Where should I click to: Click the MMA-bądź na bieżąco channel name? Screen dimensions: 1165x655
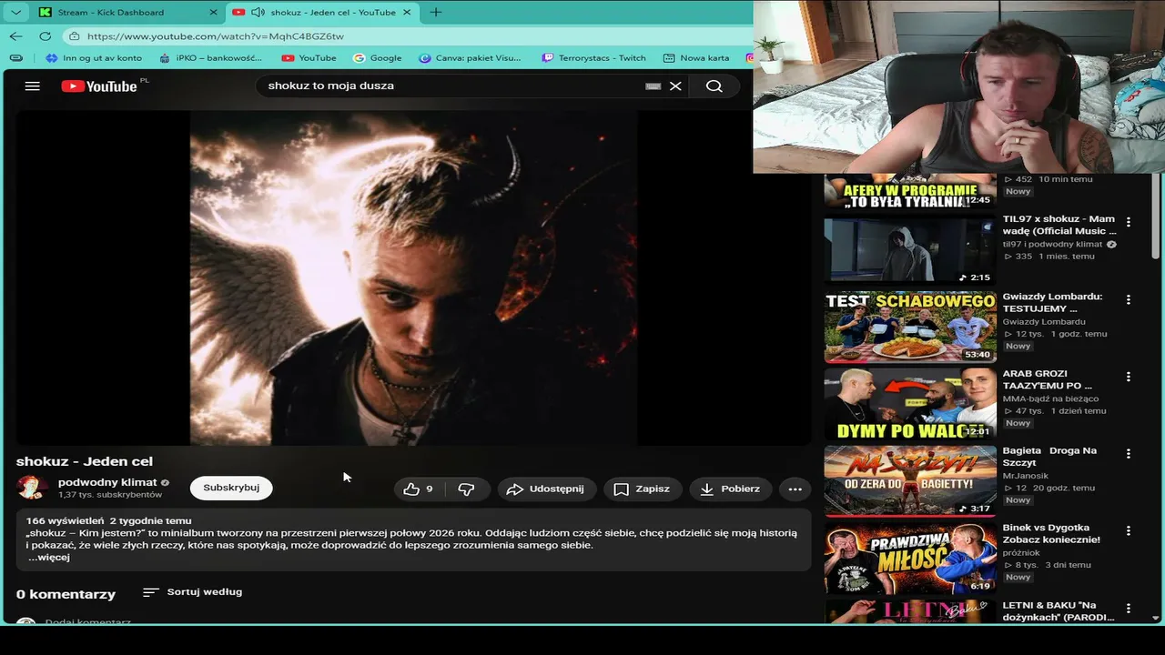(1051, 398)
